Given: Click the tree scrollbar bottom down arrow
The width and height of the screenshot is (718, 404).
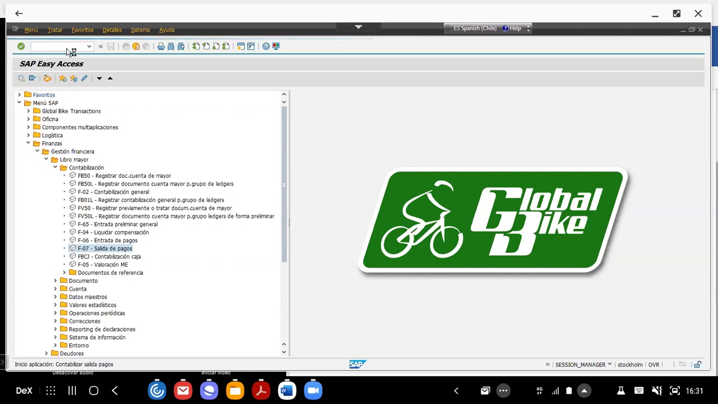Looking at the screenshot, I should click(x=284, y=352).
